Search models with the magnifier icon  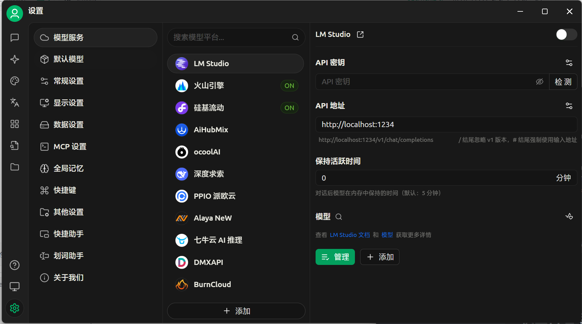(x=339, y=217)
